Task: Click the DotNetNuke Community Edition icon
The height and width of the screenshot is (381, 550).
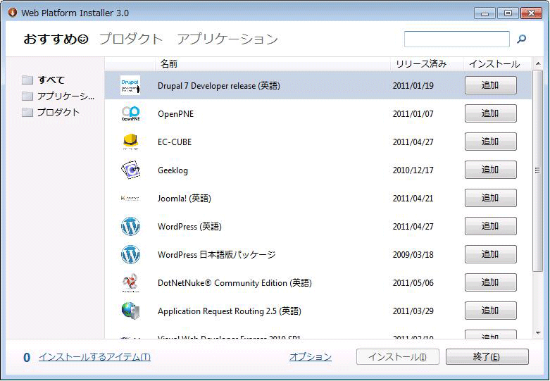Action: click(x=130, y=283)
